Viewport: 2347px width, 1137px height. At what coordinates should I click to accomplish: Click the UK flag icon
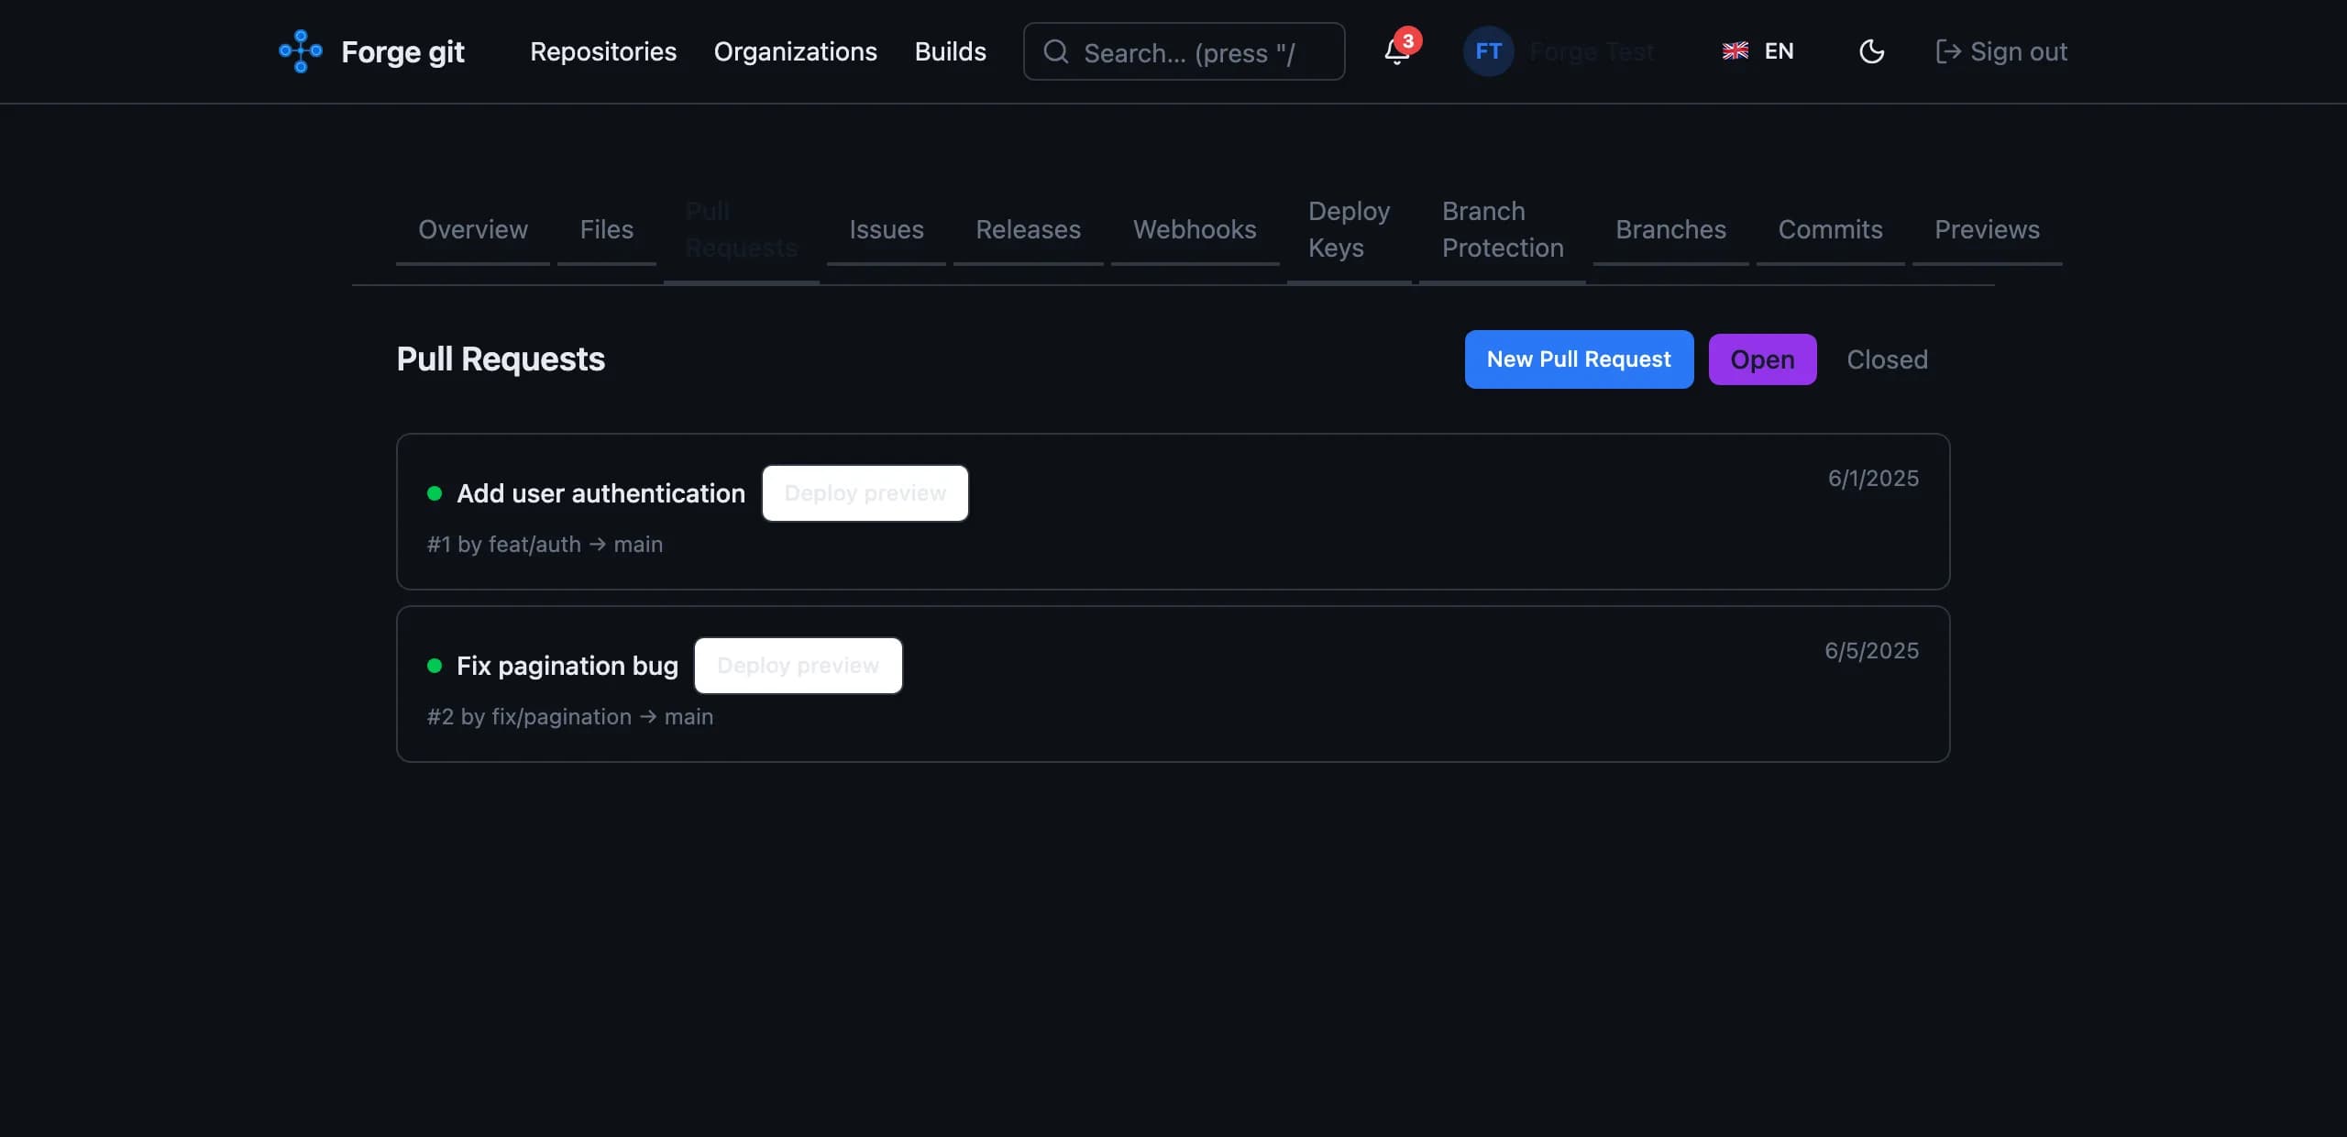click(x=1735, y=51)
